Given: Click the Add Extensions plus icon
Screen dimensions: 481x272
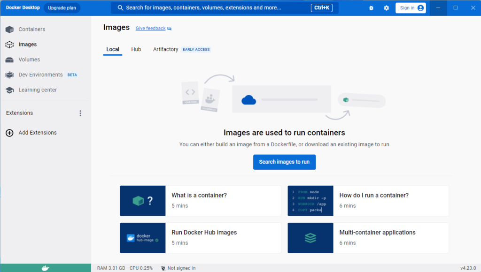Looking at the screenshot, I should [9, 133].
